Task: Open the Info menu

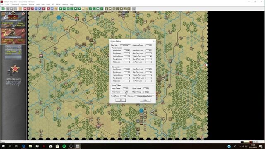Action: [43, 5]
